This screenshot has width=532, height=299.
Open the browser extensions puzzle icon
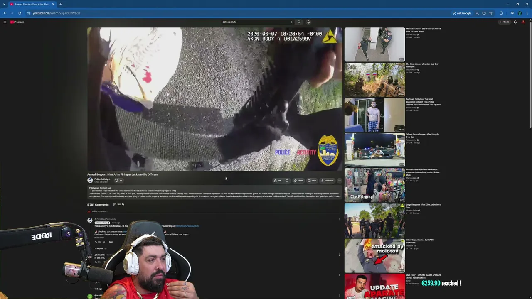click(501, 13)
